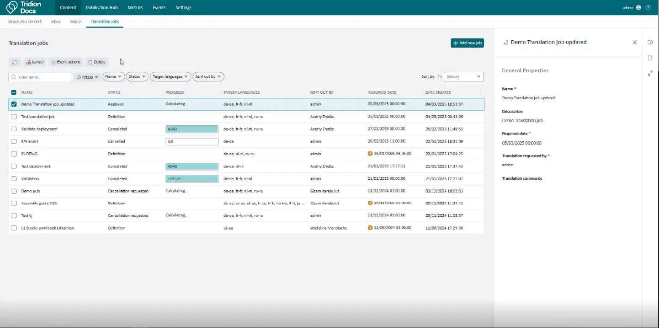Open the help question mark icon
Viewport: 659px width, 328px height.
(x=648, y=8)
